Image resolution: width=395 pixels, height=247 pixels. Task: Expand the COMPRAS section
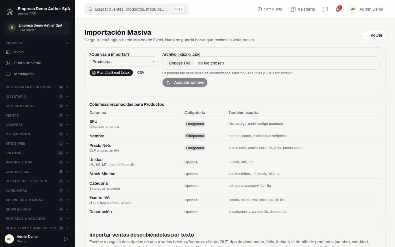point(38,125)
